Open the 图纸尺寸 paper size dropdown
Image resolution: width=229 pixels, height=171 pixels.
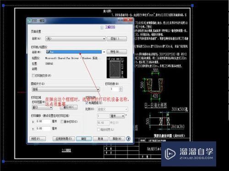(x=66, y=89)
